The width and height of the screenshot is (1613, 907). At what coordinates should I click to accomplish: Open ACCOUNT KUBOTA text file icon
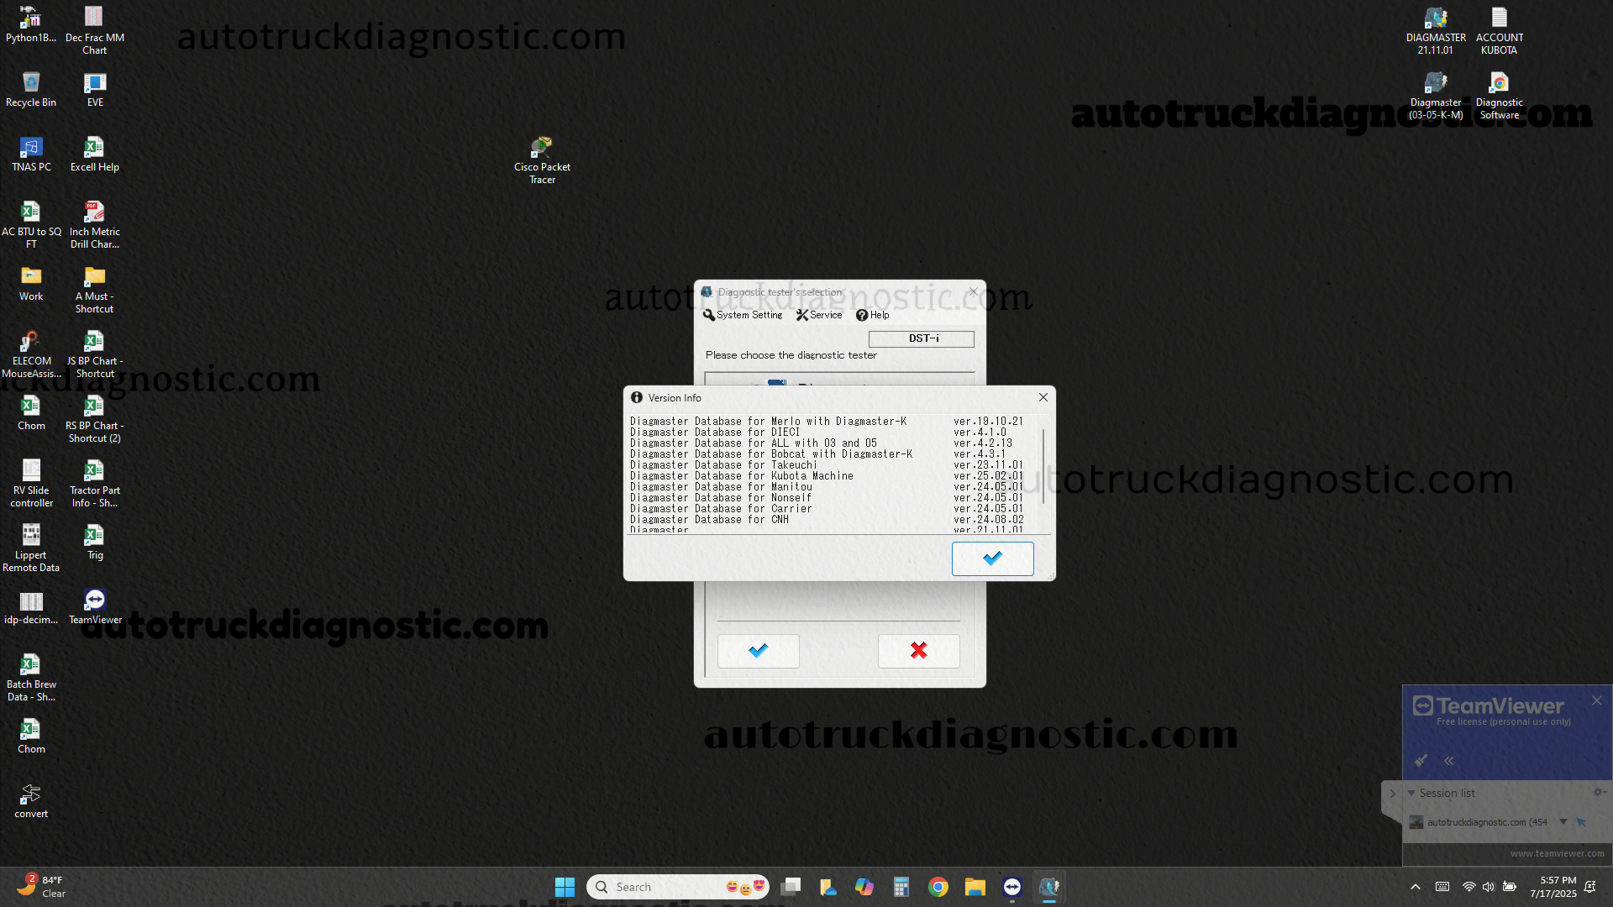[1499, 18]
